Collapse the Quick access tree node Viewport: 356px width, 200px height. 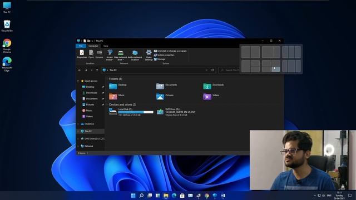coord(78,81)
